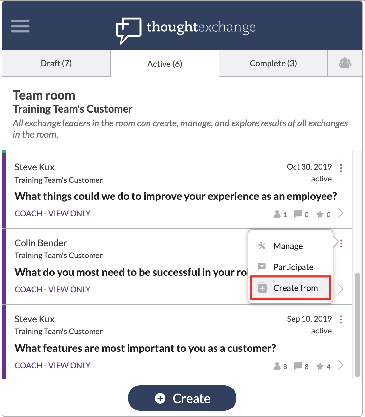Click star ratings icon on employee experience exchange
Viewport: 365px width, 417px height.
pos(320,214)
